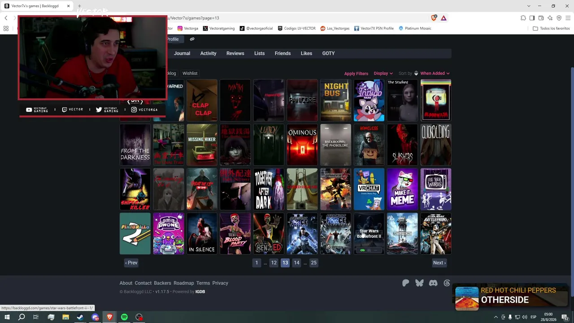Open the Threads icon in footer
The image size is (574, 323).
447,283
